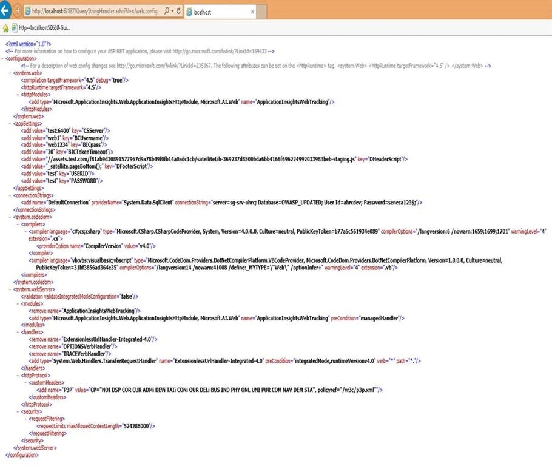
Task: Click the requestLimits maxAllowedContentLength line
Action: (95, 426)
